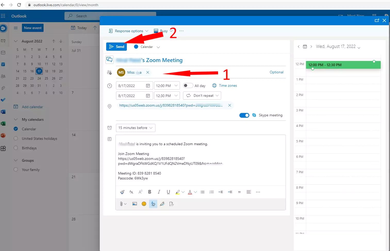390x251 pixels.
Task: Open the Mail app from the sidebar
Action: (x=3, y=53)
